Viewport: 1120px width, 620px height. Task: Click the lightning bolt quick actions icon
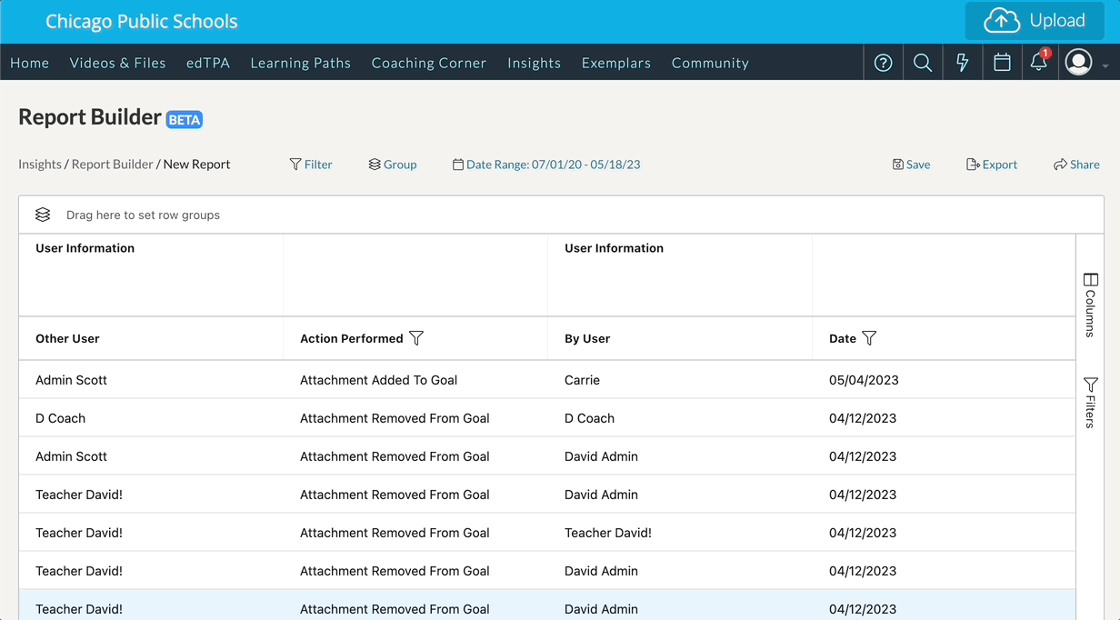(962, 63)
